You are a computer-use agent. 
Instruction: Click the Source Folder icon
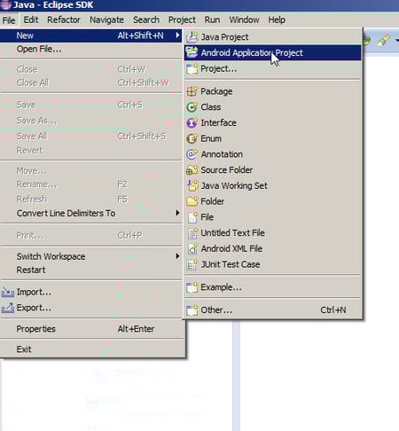[192, 170]
